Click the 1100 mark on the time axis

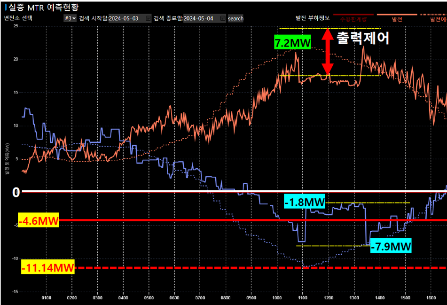[x=302, y=297]
